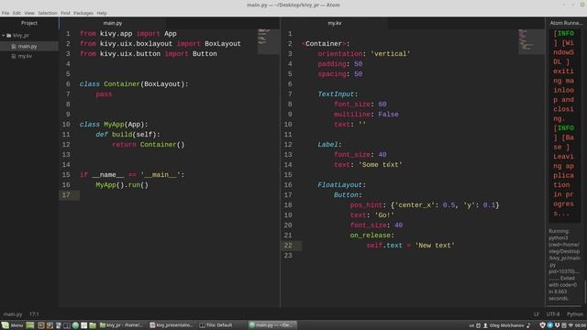Click the main.py file icon in tree

point(14,47)
